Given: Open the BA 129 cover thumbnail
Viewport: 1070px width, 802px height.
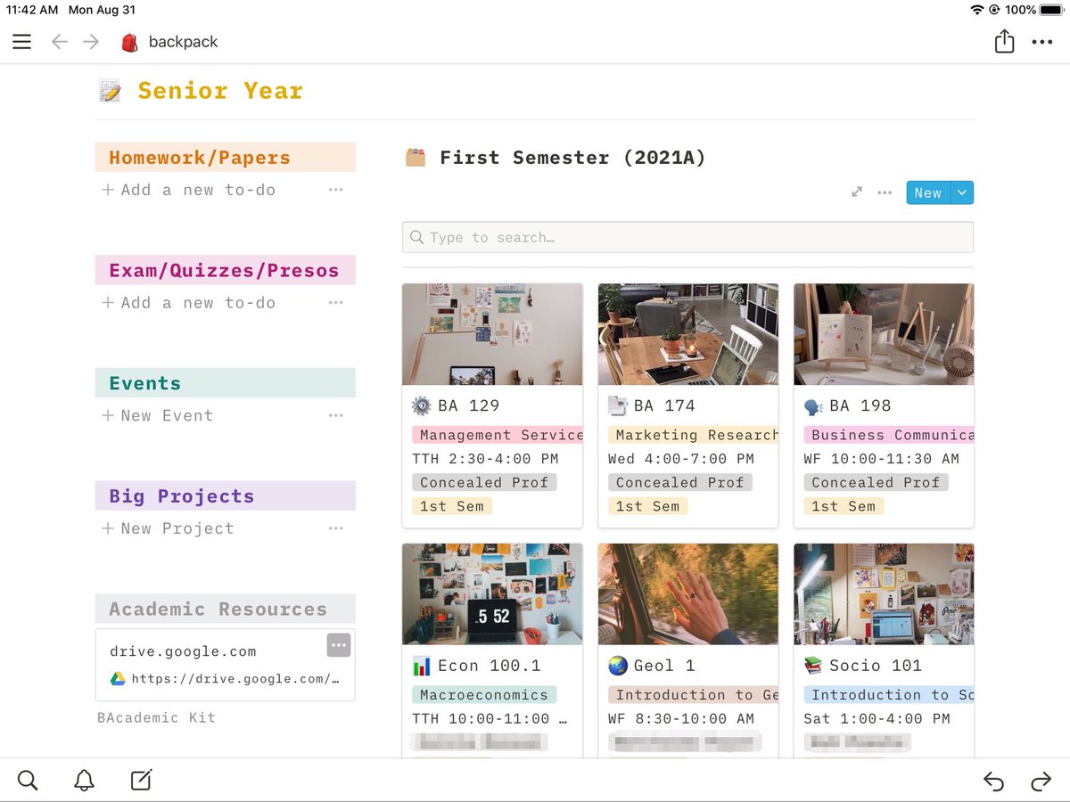Looking at the screenshot, I should [492, 334].
